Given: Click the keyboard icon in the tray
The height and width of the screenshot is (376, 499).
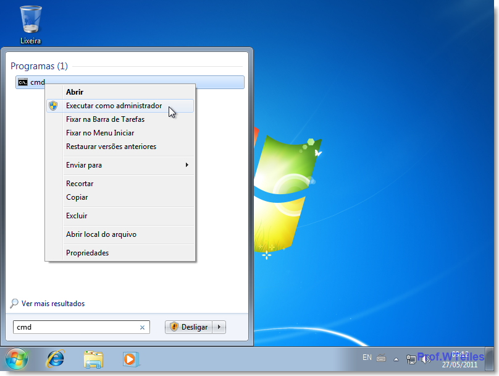Looking at the screenshot, I should pyautogui.click(x=381, y=359).
